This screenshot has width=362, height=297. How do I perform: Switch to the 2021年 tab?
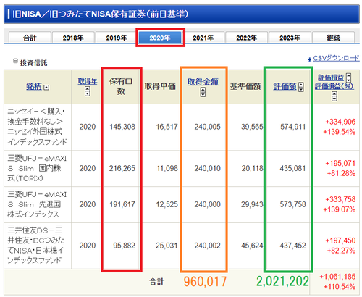point(203,38)
